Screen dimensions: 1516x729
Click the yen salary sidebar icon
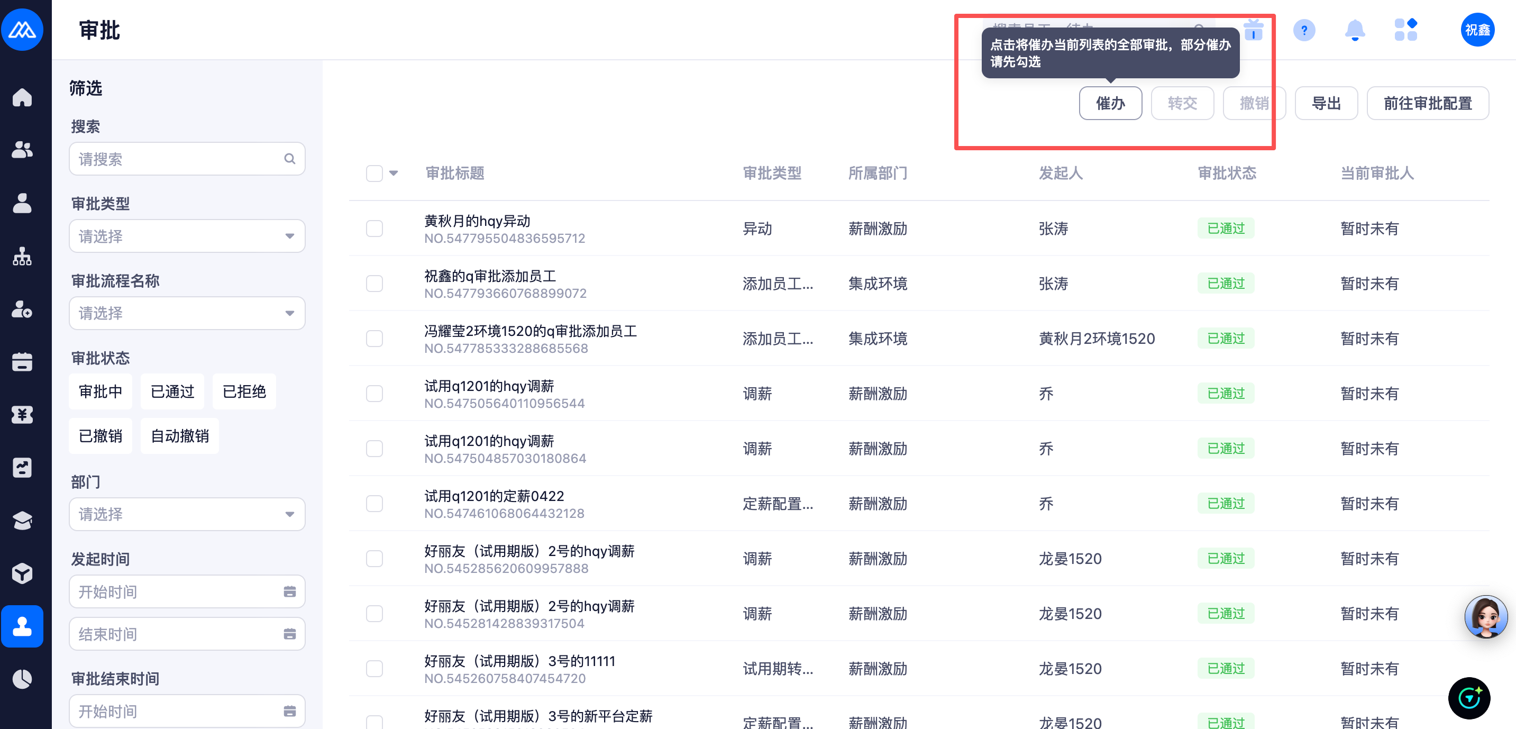click(22, 415)
